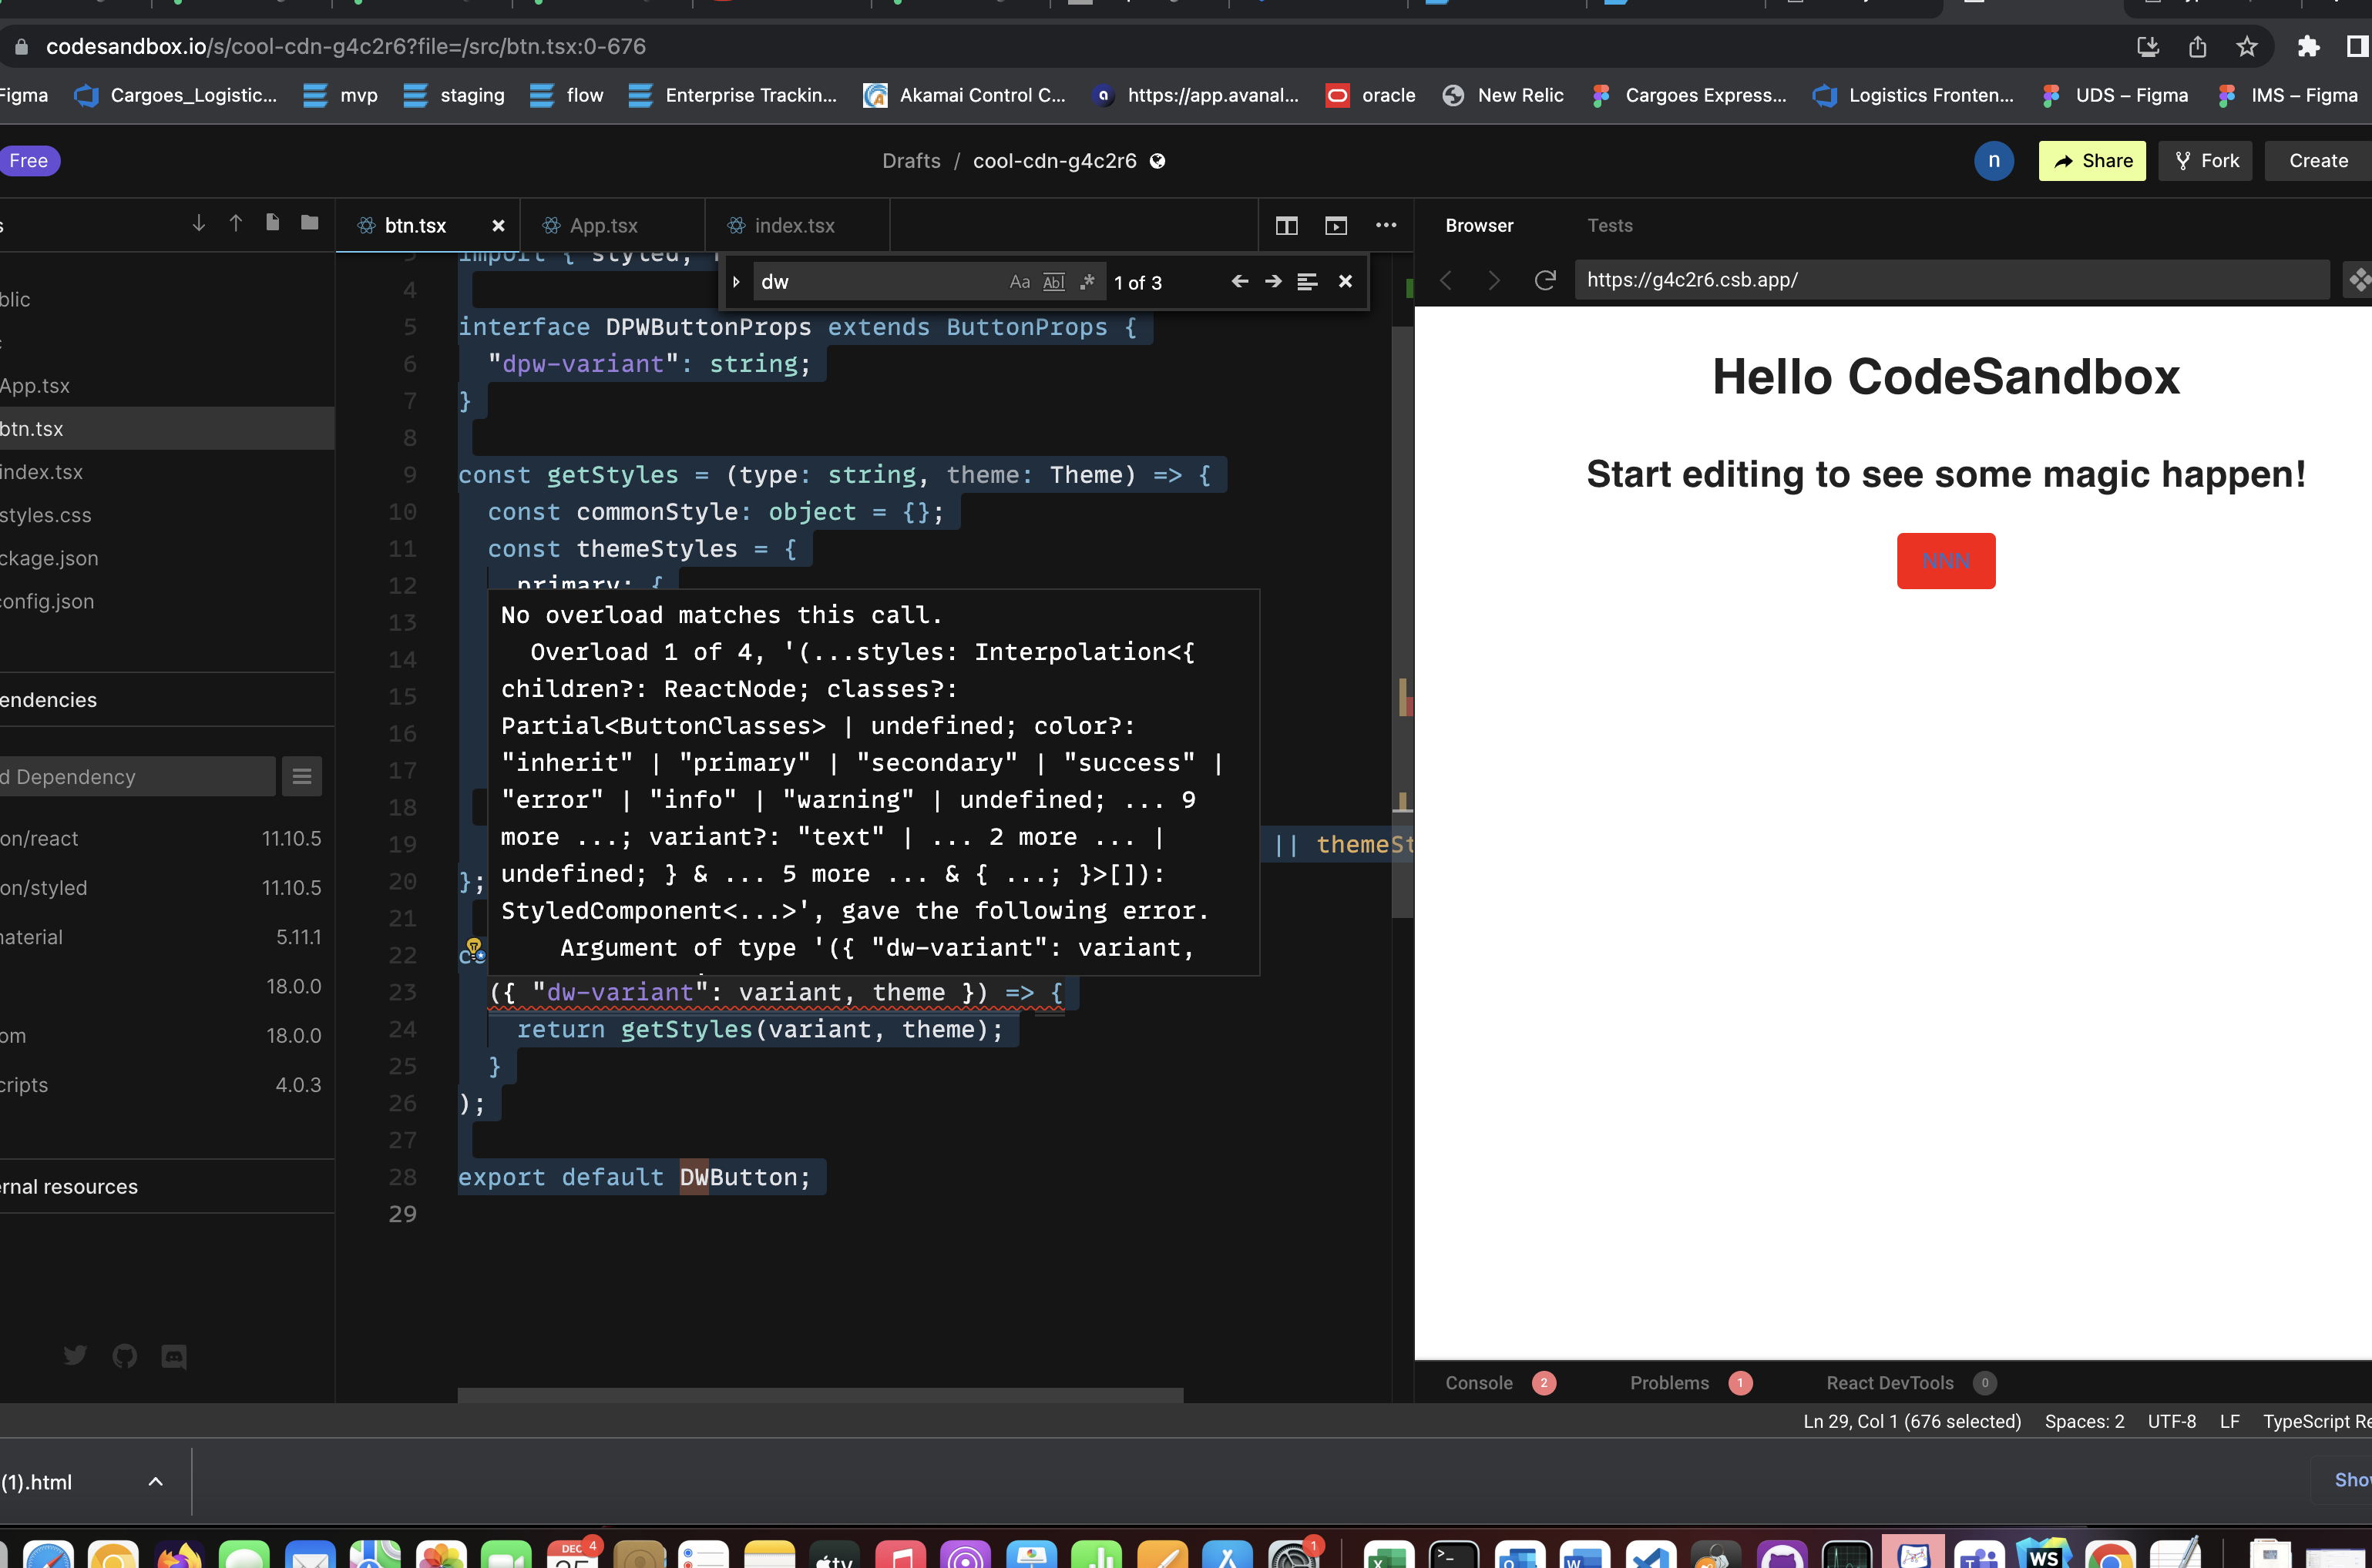
Task: Open the Browser panel tab
Action: click(x=1479, y=224)
